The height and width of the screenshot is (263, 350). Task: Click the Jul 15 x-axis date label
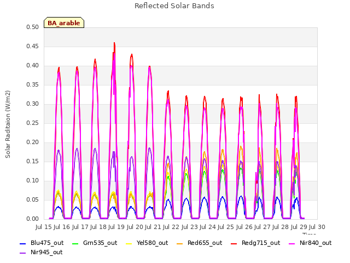[x=44, y=227]
